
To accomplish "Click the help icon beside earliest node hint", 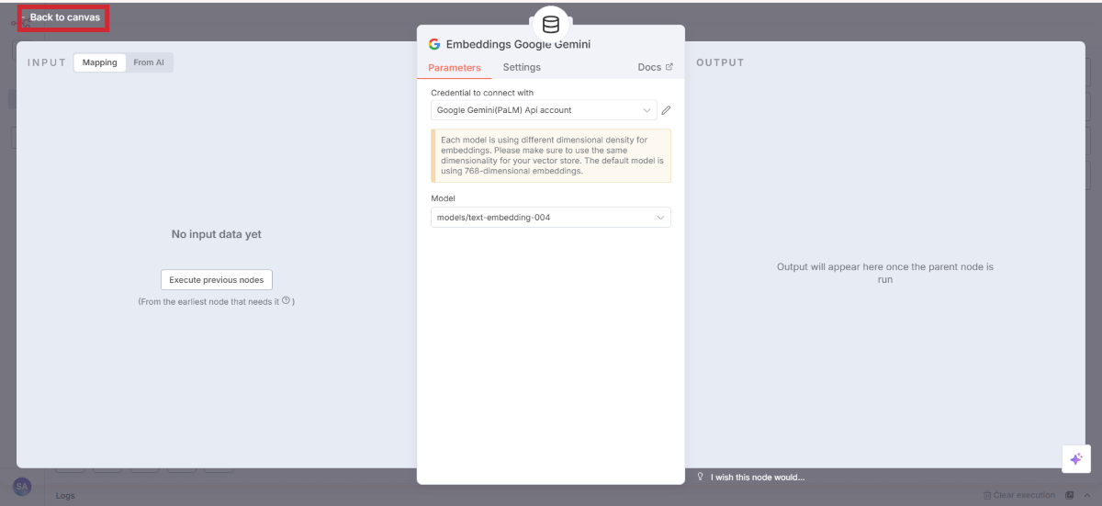I will (286, 300).
